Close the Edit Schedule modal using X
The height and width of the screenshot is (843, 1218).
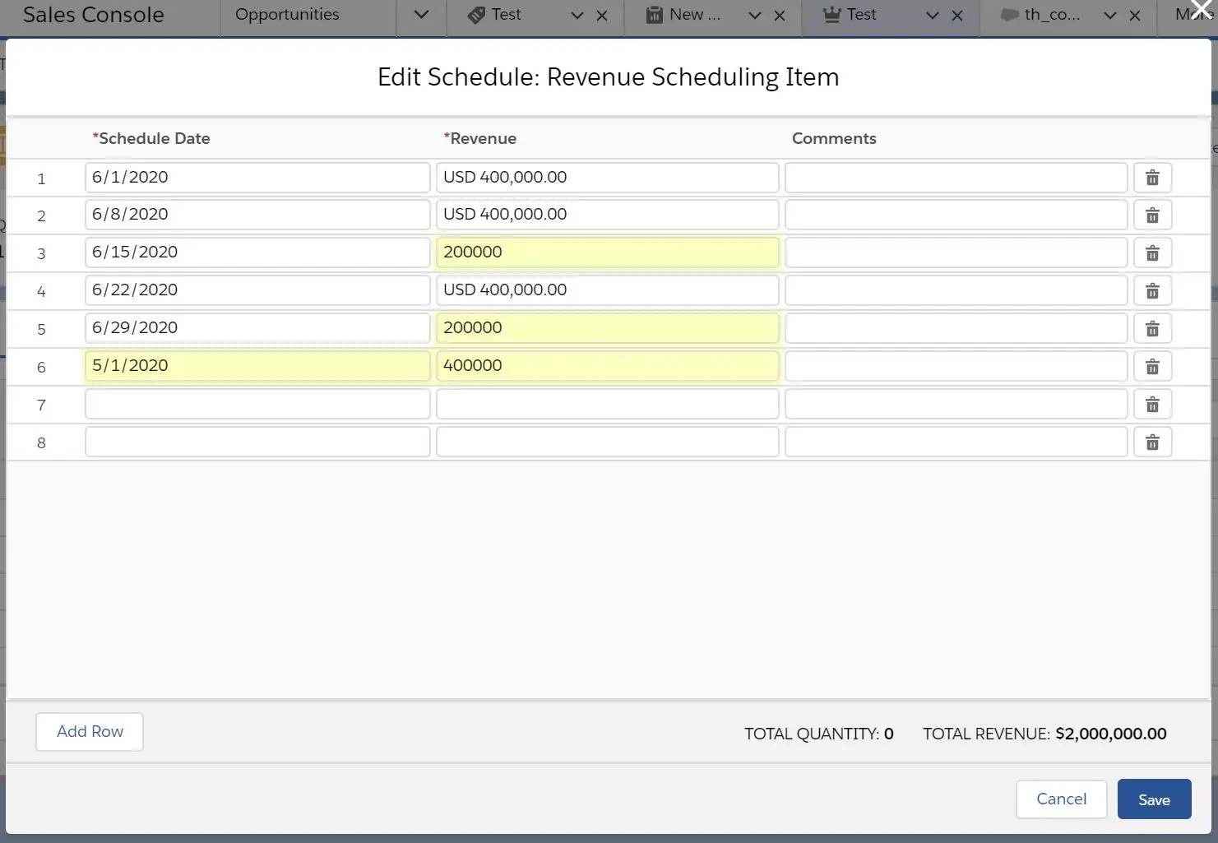1202,10
